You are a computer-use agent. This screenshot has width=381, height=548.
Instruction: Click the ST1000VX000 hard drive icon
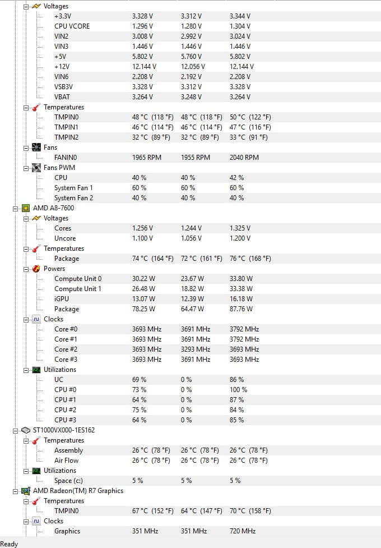[25, 430]
